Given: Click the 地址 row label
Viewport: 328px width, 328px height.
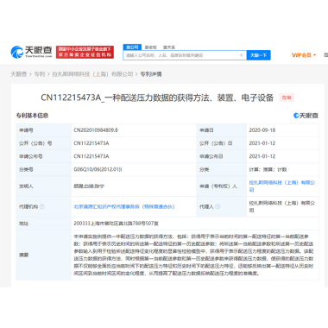Looking at the screenshot, I should 23,224.
